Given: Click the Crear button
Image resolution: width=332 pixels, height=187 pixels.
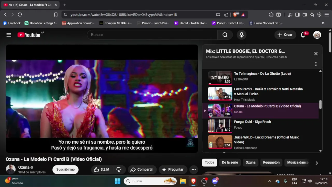Looking at the screenshot, I should (285, 35).
